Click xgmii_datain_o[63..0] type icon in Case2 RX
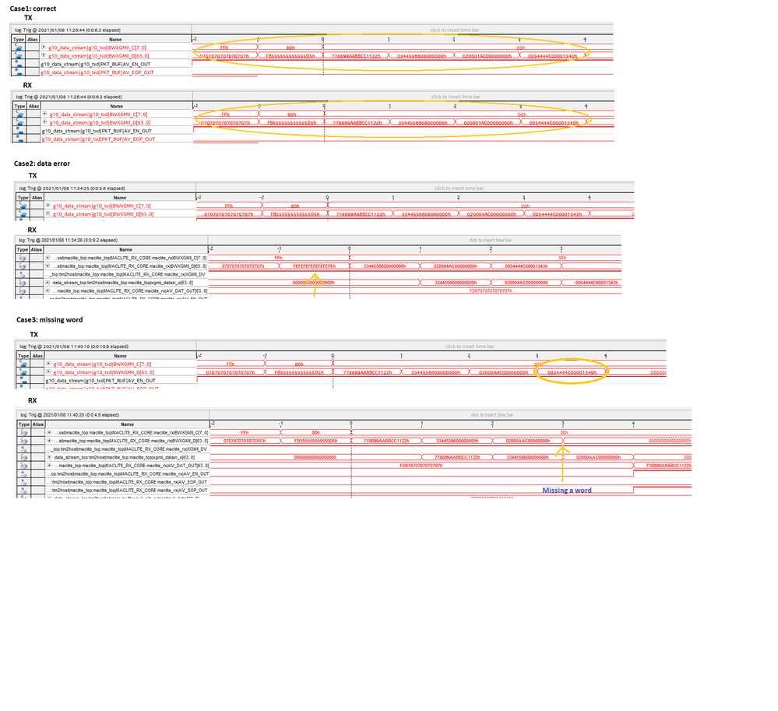778x711 pixels. tap(23, 283)
